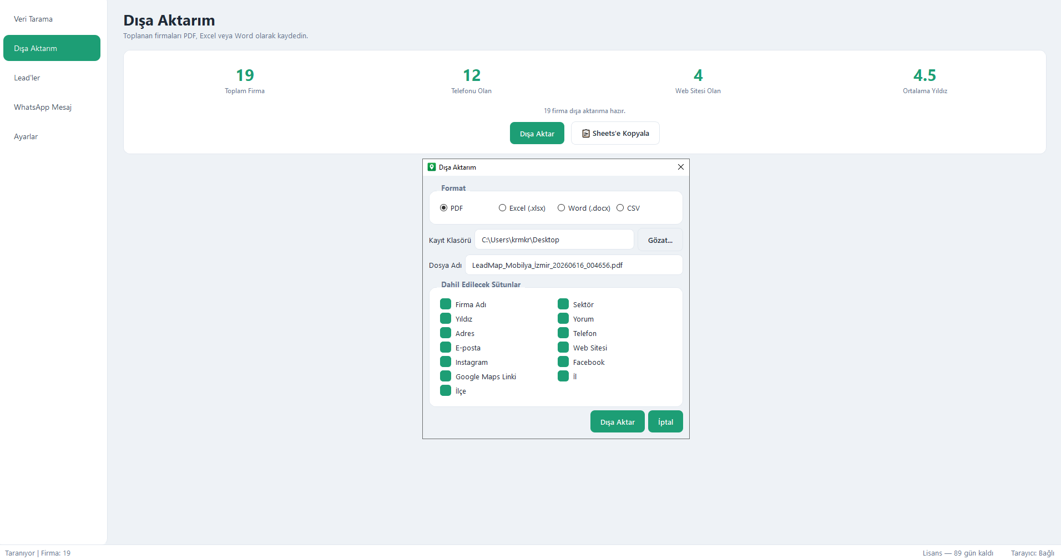Viewport: 1061px width, 560px height.
Task: Click 'Dahil Edilecek Sütunlar' group label
Action: point(481,284)
